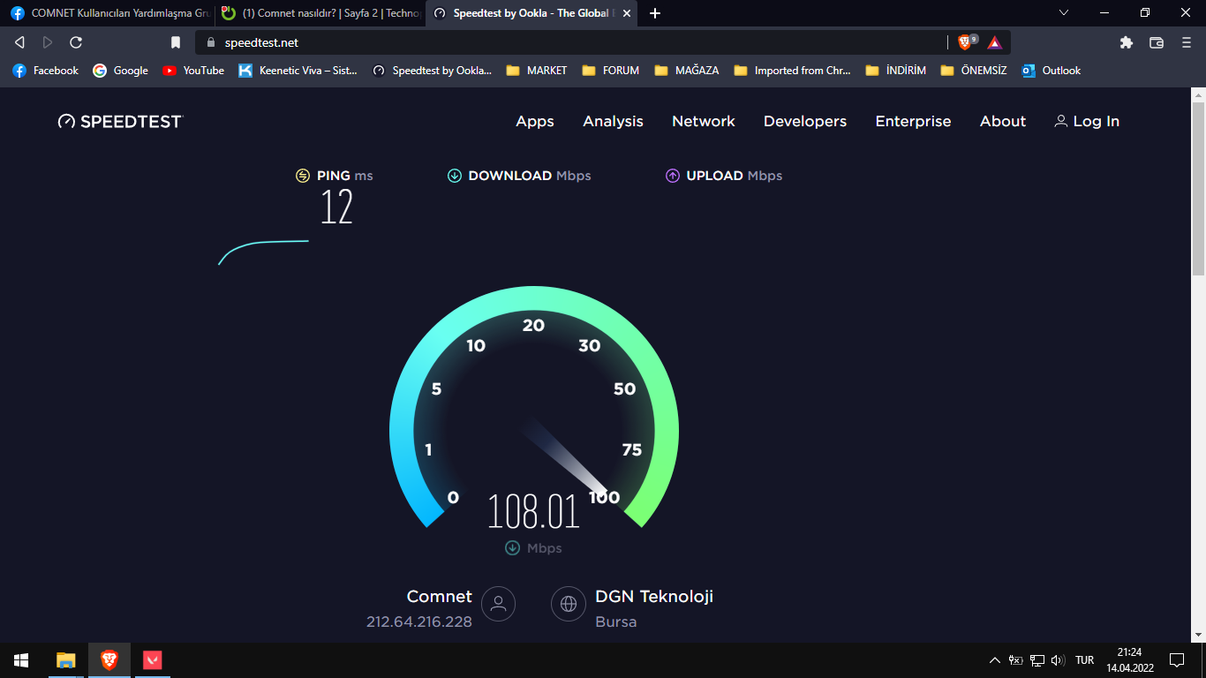Click the Speedtest logo in the page header
Screen dimensions: 1206x678
(119, 122)
